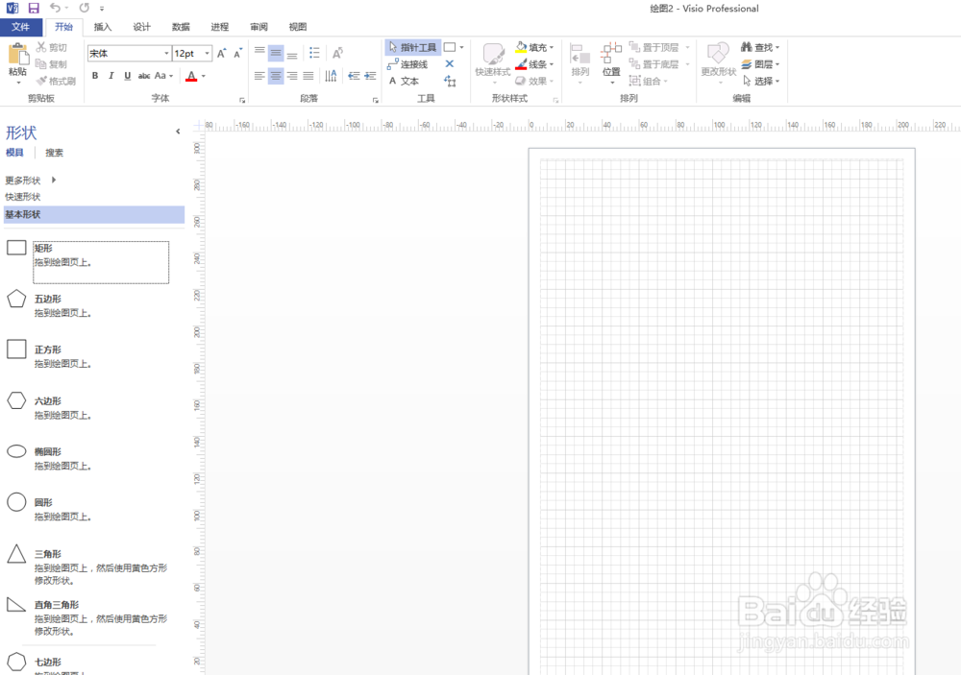
Task: Select the 指针工具 pointer tool
Action: pos(412,47)
